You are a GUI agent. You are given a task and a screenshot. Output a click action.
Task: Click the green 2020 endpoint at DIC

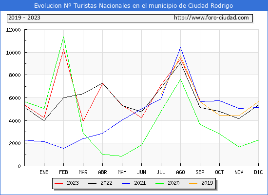[x=258, y=140]
